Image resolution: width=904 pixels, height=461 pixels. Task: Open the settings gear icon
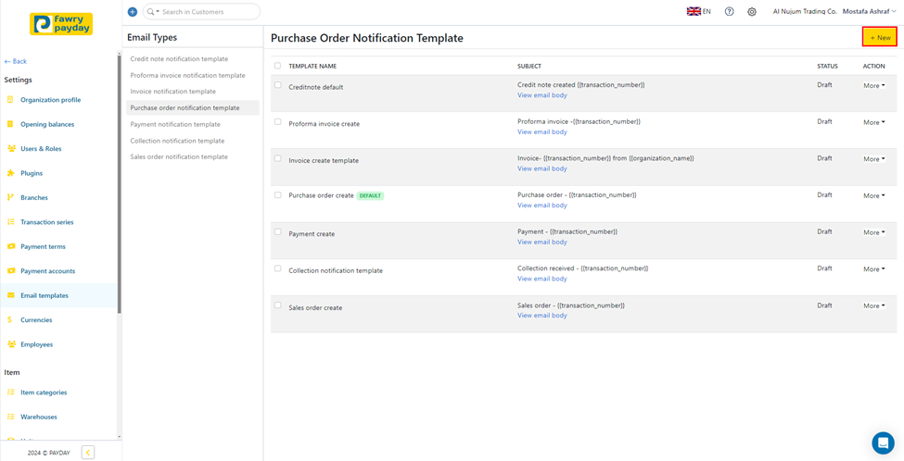[752, 12]
